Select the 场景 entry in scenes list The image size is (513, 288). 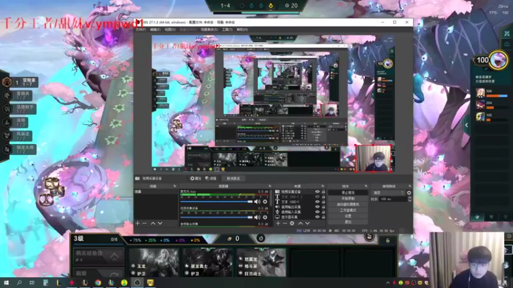pyautogui.click(x=156, y=191)
